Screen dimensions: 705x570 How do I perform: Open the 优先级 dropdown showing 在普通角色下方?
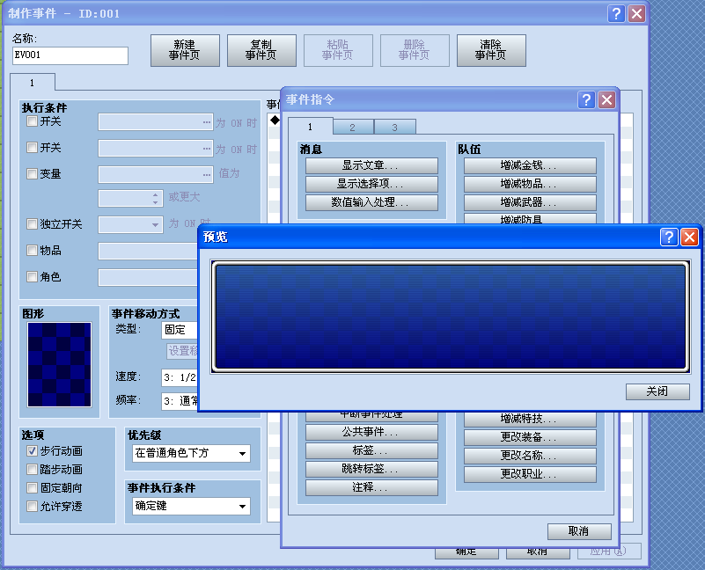click(191, 453)
